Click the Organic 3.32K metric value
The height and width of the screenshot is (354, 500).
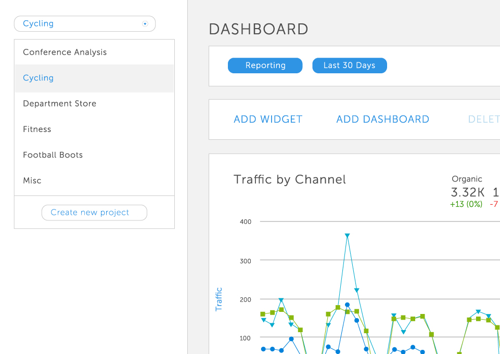tap(467, 192)
